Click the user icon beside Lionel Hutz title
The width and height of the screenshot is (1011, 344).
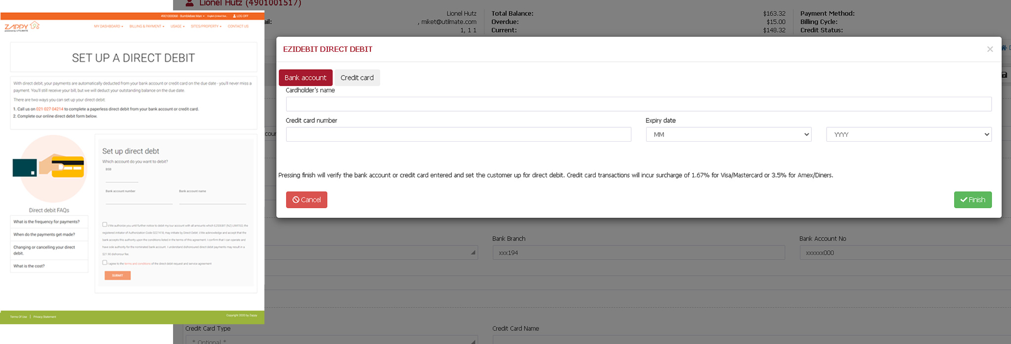[x=189, y=3]
